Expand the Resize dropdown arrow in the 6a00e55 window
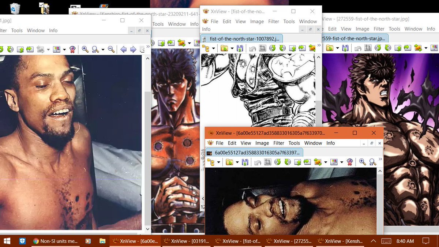439x247 pixels. 325,162
